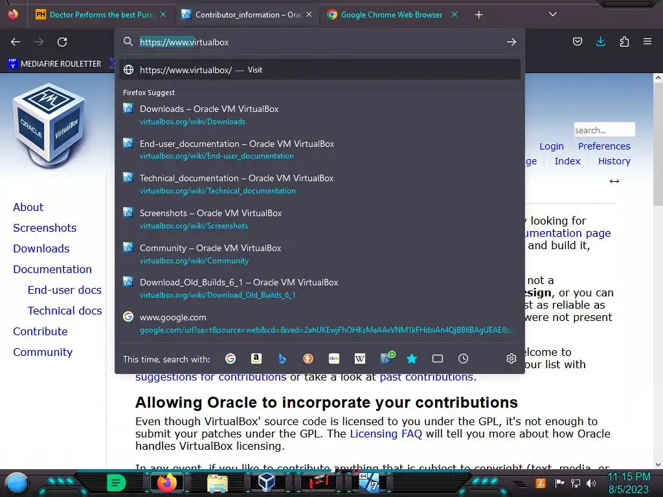Screen dimensions: 663x497
Task: Click the Login link
Action: click(552, 146)
